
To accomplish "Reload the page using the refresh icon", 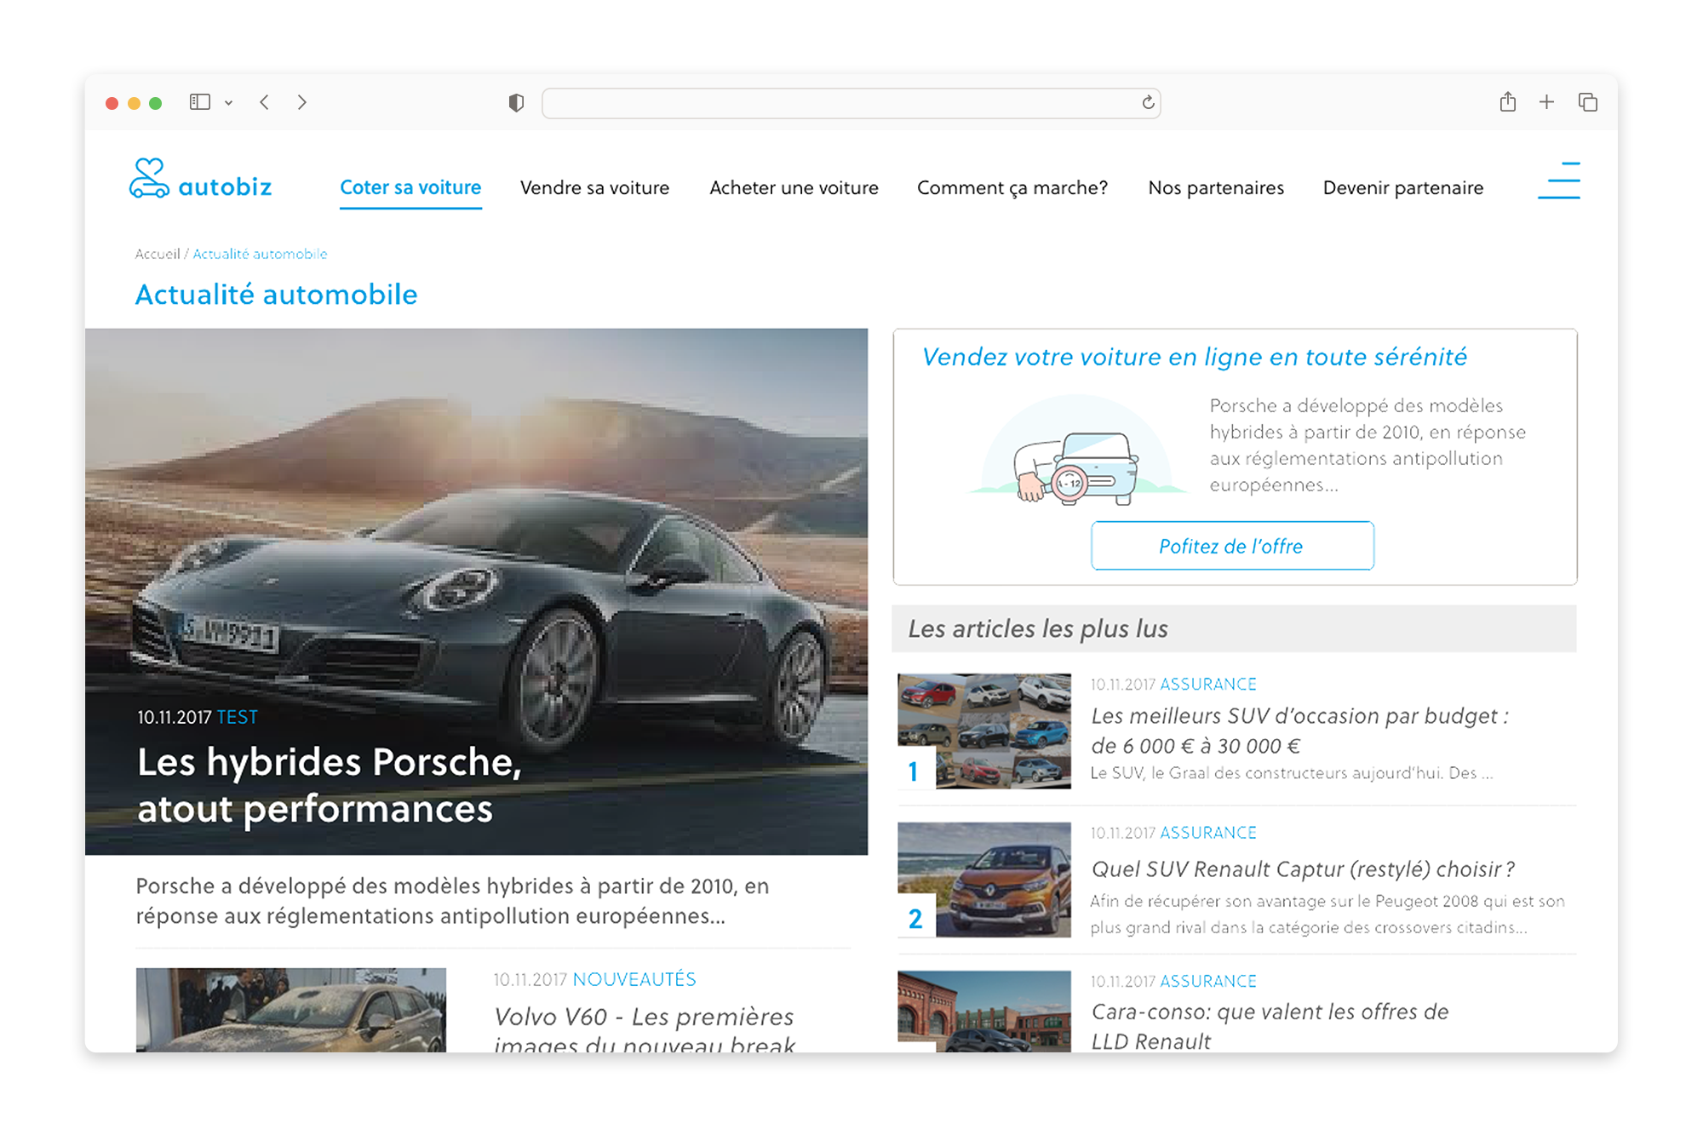I will (x=1148, y=102).
